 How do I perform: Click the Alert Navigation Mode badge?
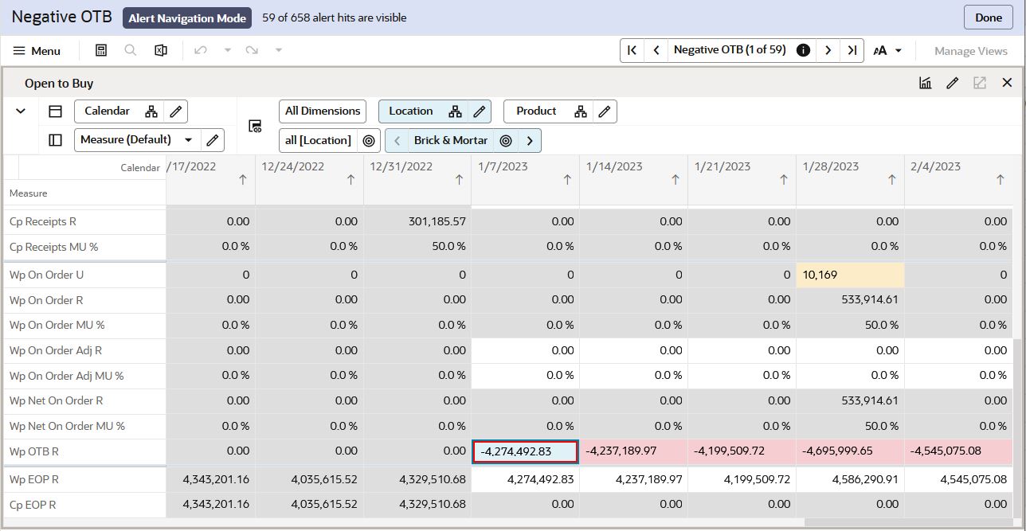point(187,18)
